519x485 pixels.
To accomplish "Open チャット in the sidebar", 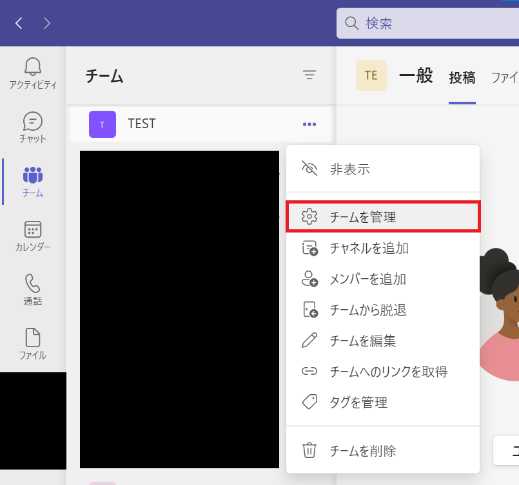I will point(33,128).
